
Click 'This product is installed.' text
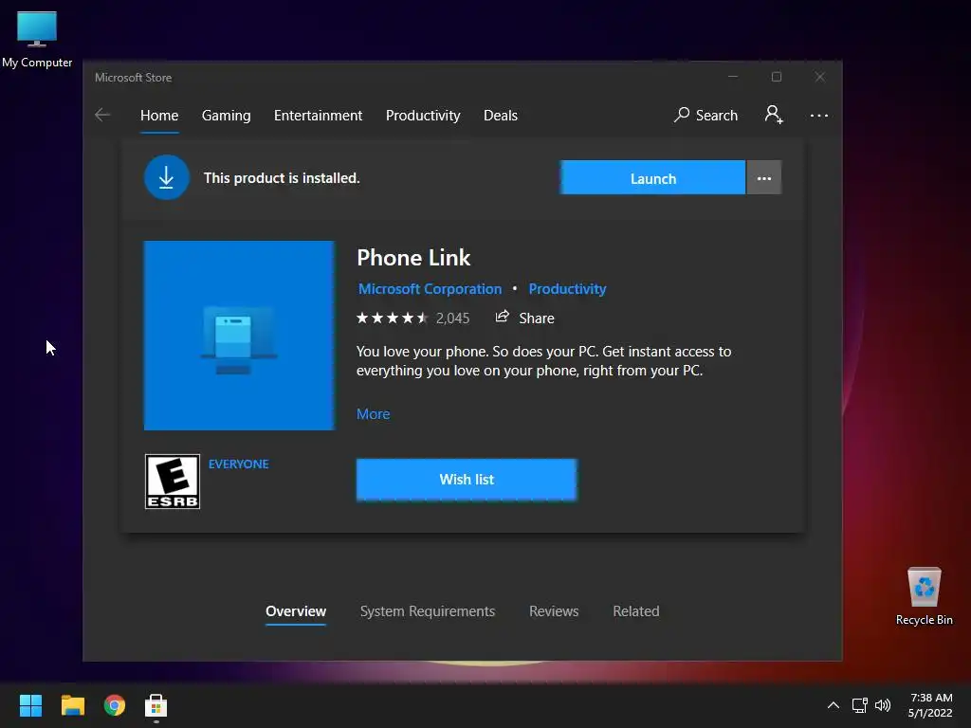(282, 178)
